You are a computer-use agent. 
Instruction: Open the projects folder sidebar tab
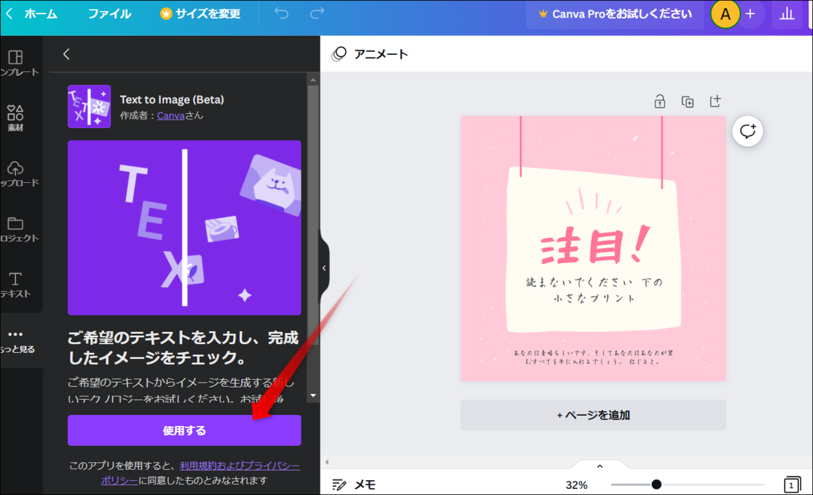tap(16, 230)
